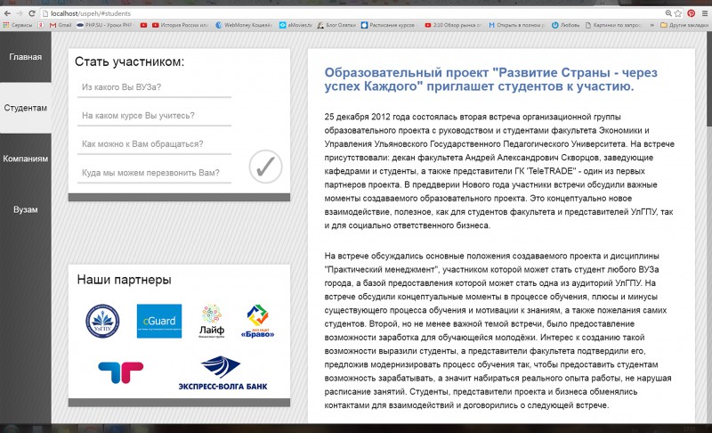The height and width of the screenshot is (433, 712).
Task: Go back with the browser back arrow
Action: point(7,13)
